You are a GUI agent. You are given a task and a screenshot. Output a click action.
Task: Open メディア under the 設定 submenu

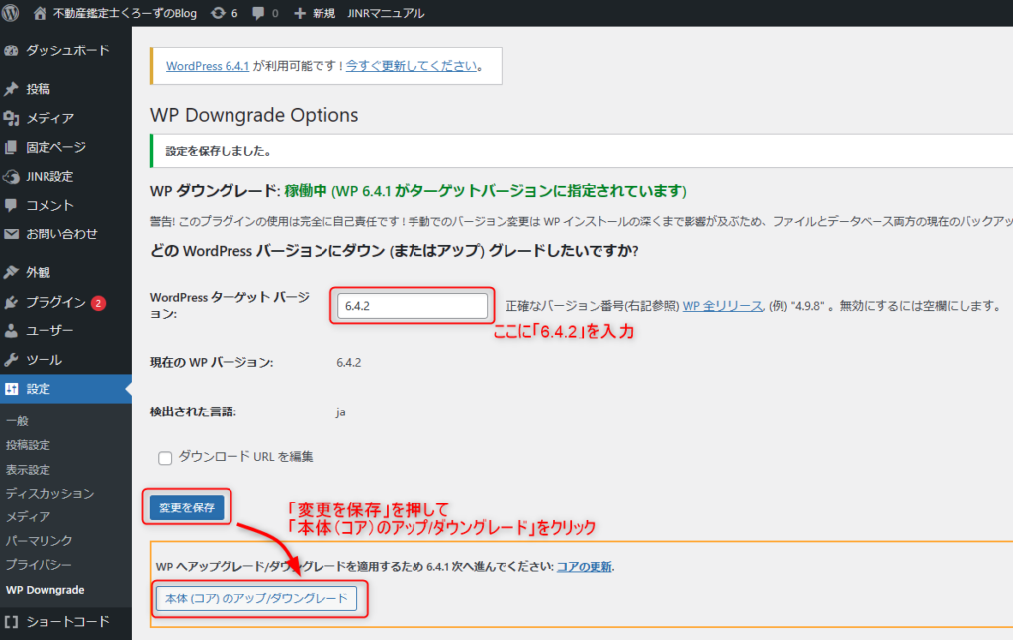tap(28, 517)
